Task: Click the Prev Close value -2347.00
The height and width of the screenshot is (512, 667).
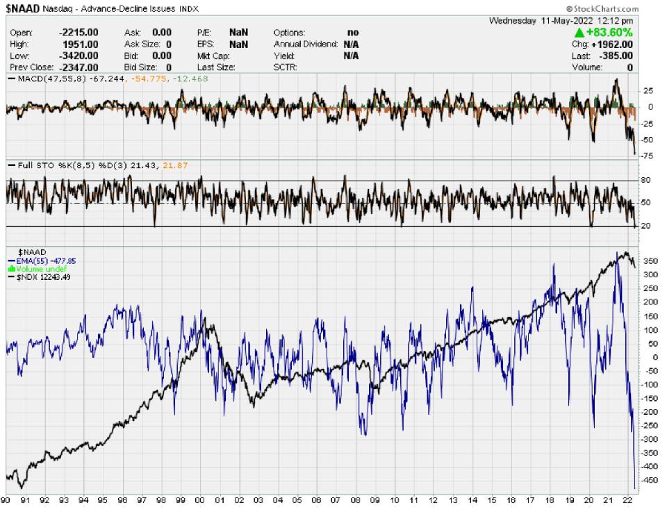Action: point(79,67)
